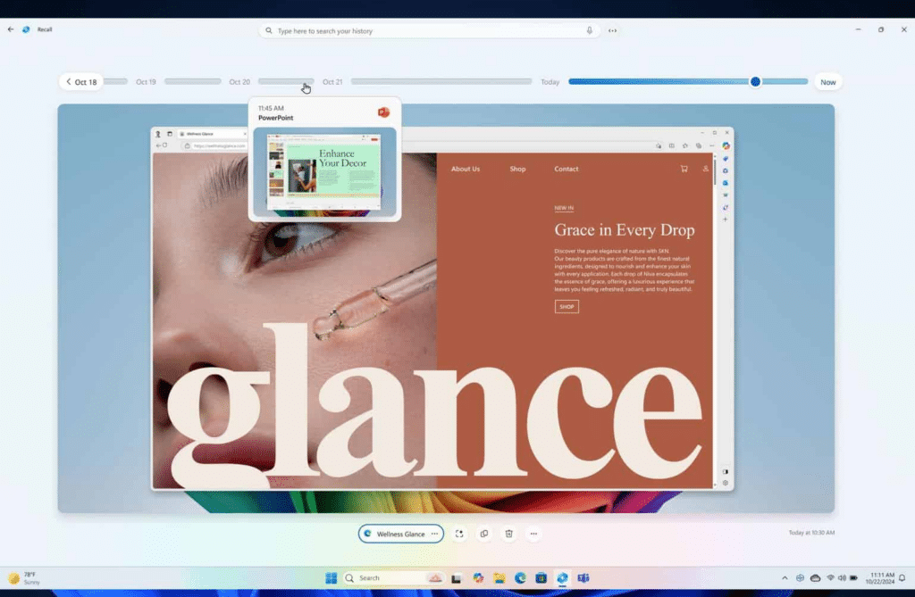
Task: Expand the Wellness Glance options ellipsis
Action: tap(434, 534)
